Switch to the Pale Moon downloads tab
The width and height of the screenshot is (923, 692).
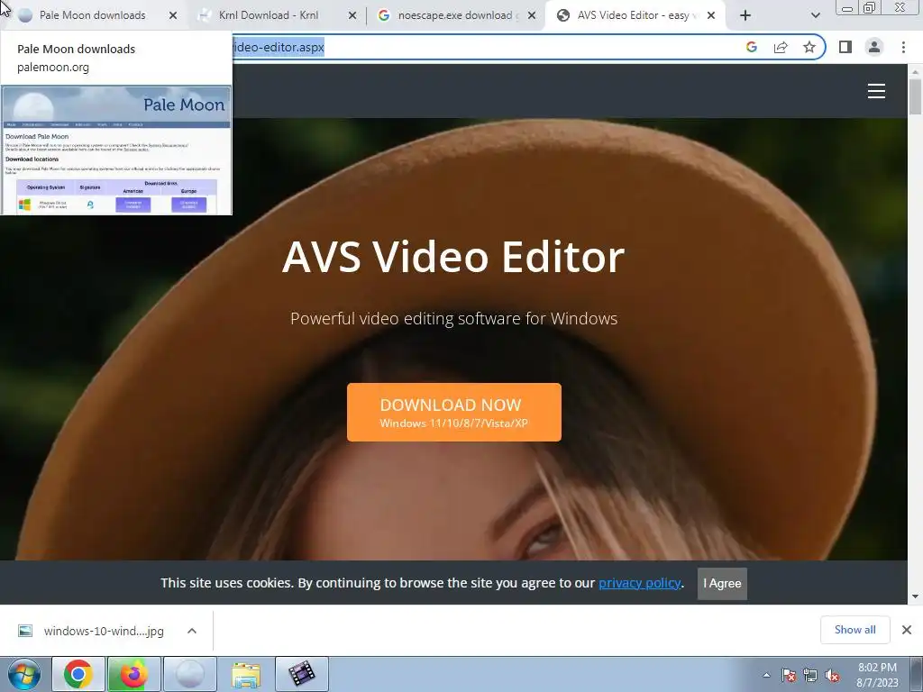click(x=94, y=15)
